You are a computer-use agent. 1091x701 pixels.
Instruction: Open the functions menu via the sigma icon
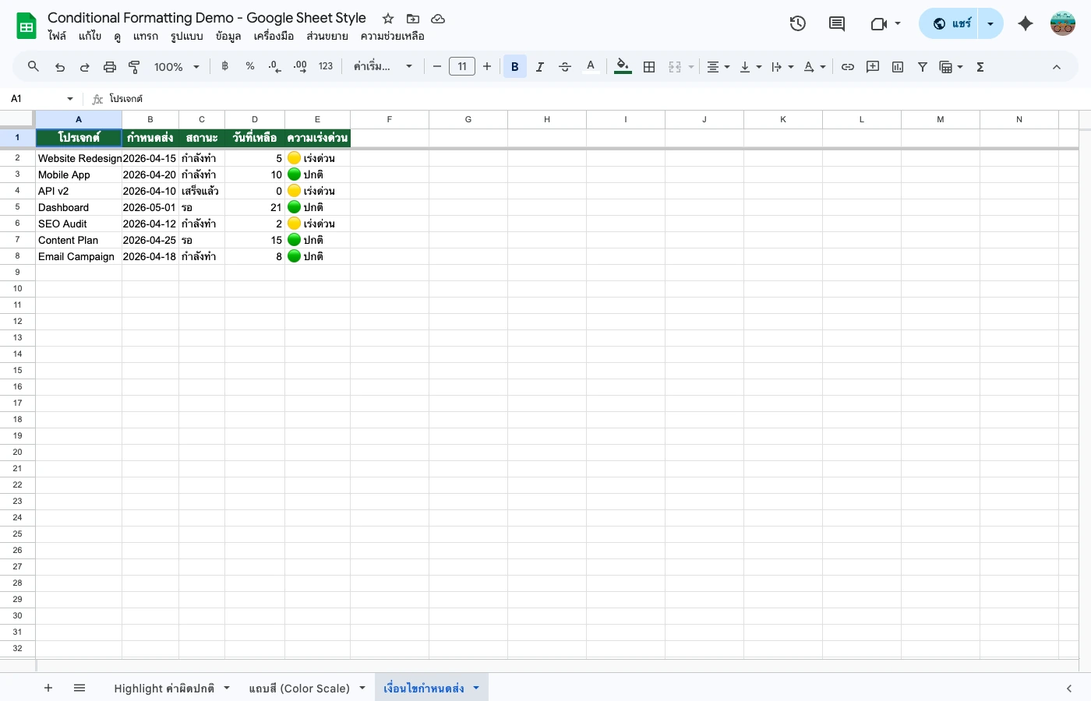[x=980, y=66]
